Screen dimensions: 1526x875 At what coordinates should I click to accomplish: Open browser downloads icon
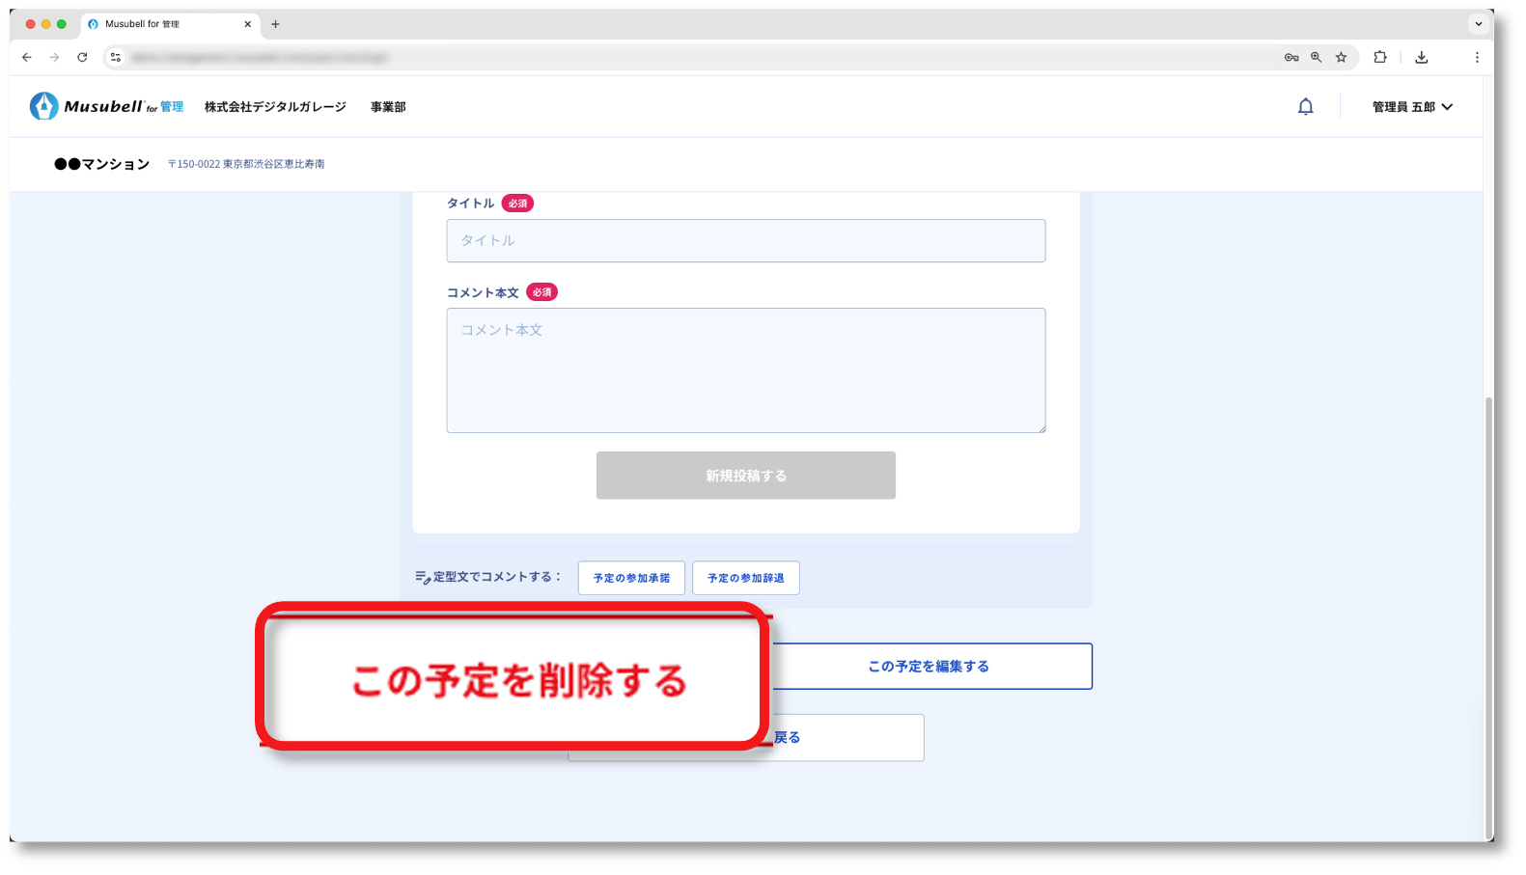1421,58
